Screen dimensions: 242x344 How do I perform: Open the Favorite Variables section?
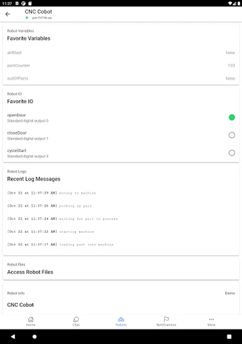pyautogui.click(x=29, y=38)
